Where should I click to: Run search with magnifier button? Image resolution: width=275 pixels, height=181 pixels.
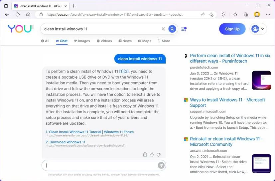point(172,29)
